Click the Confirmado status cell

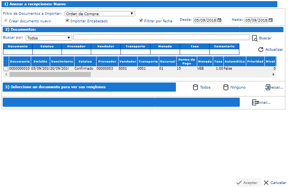tap(84, 69)
